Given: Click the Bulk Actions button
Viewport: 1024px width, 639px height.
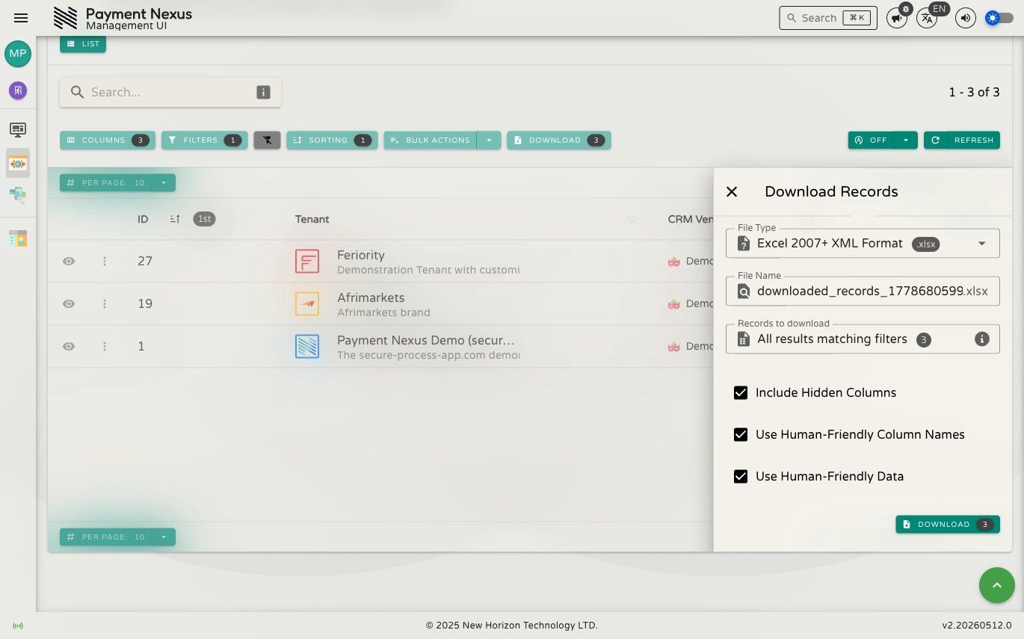Looking at the screenshot, I should (x=431, y=140).
